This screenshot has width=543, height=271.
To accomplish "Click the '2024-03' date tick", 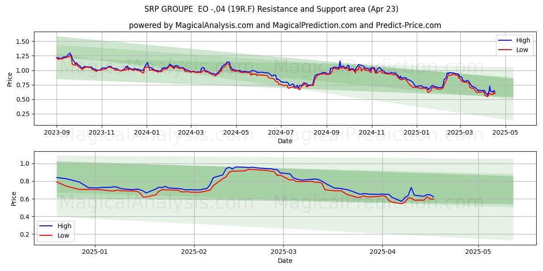I will point(191,133).
